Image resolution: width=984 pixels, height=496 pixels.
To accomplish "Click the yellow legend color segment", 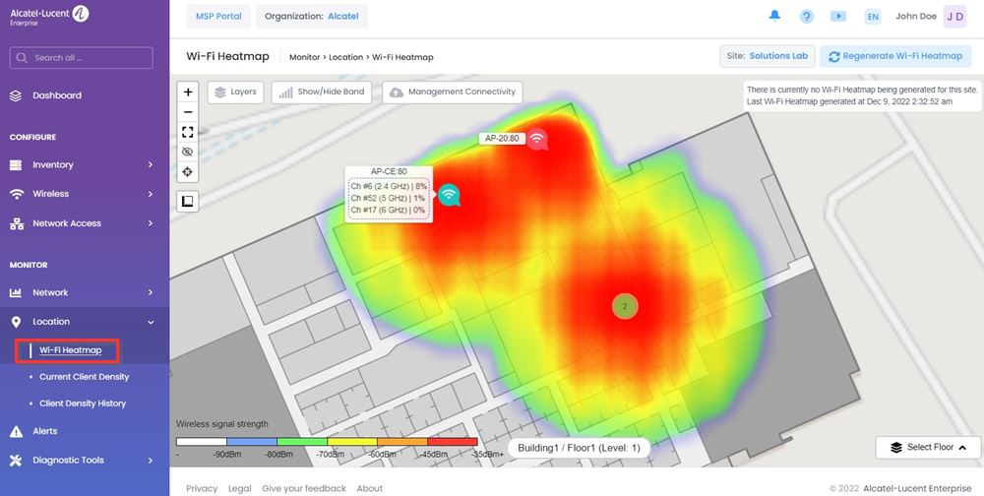I will tap(352, 442).
